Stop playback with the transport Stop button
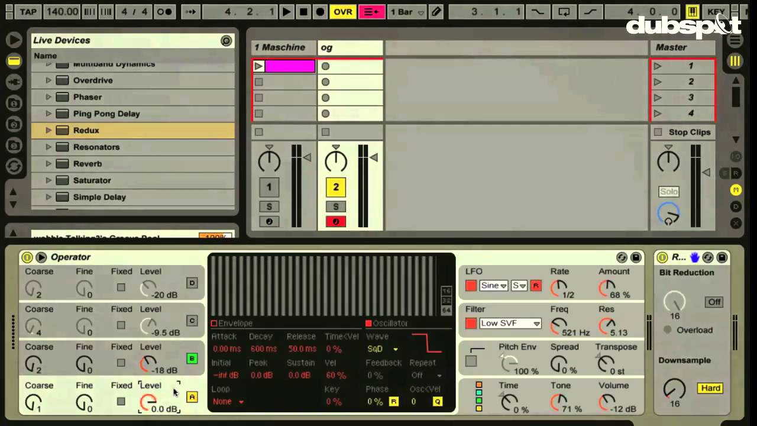The image size is (757, 426). 303,11
